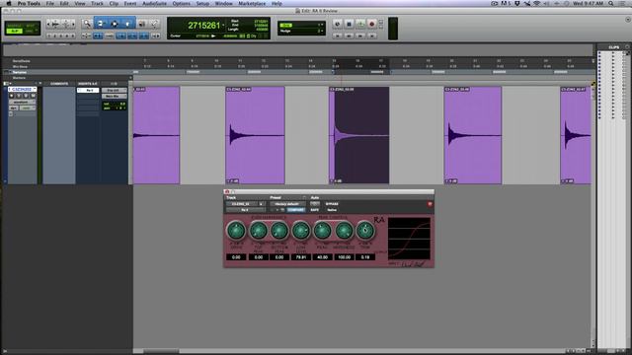Select the Grabber hand tool
Viewport: 632px width, 355px height.
coord(127,24)
